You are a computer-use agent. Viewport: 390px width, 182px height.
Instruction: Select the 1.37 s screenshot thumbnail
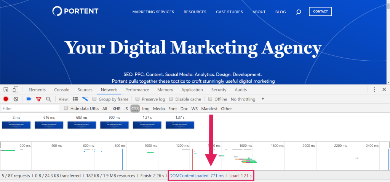[180, 125]
